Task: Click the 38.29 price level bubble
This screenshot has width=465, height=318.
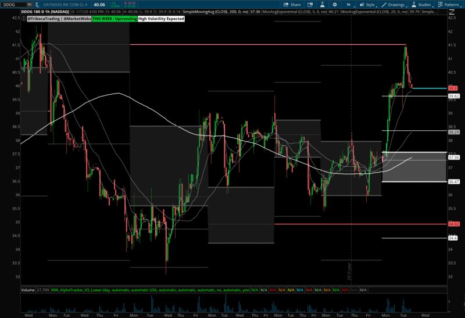Action: (454, 132)
